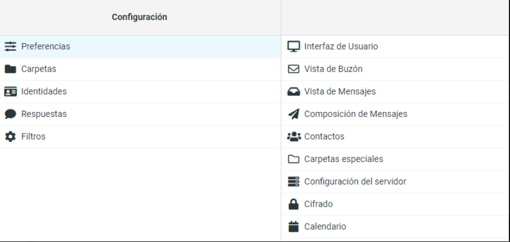Click the people icon for Contactos

coord(293,136)
